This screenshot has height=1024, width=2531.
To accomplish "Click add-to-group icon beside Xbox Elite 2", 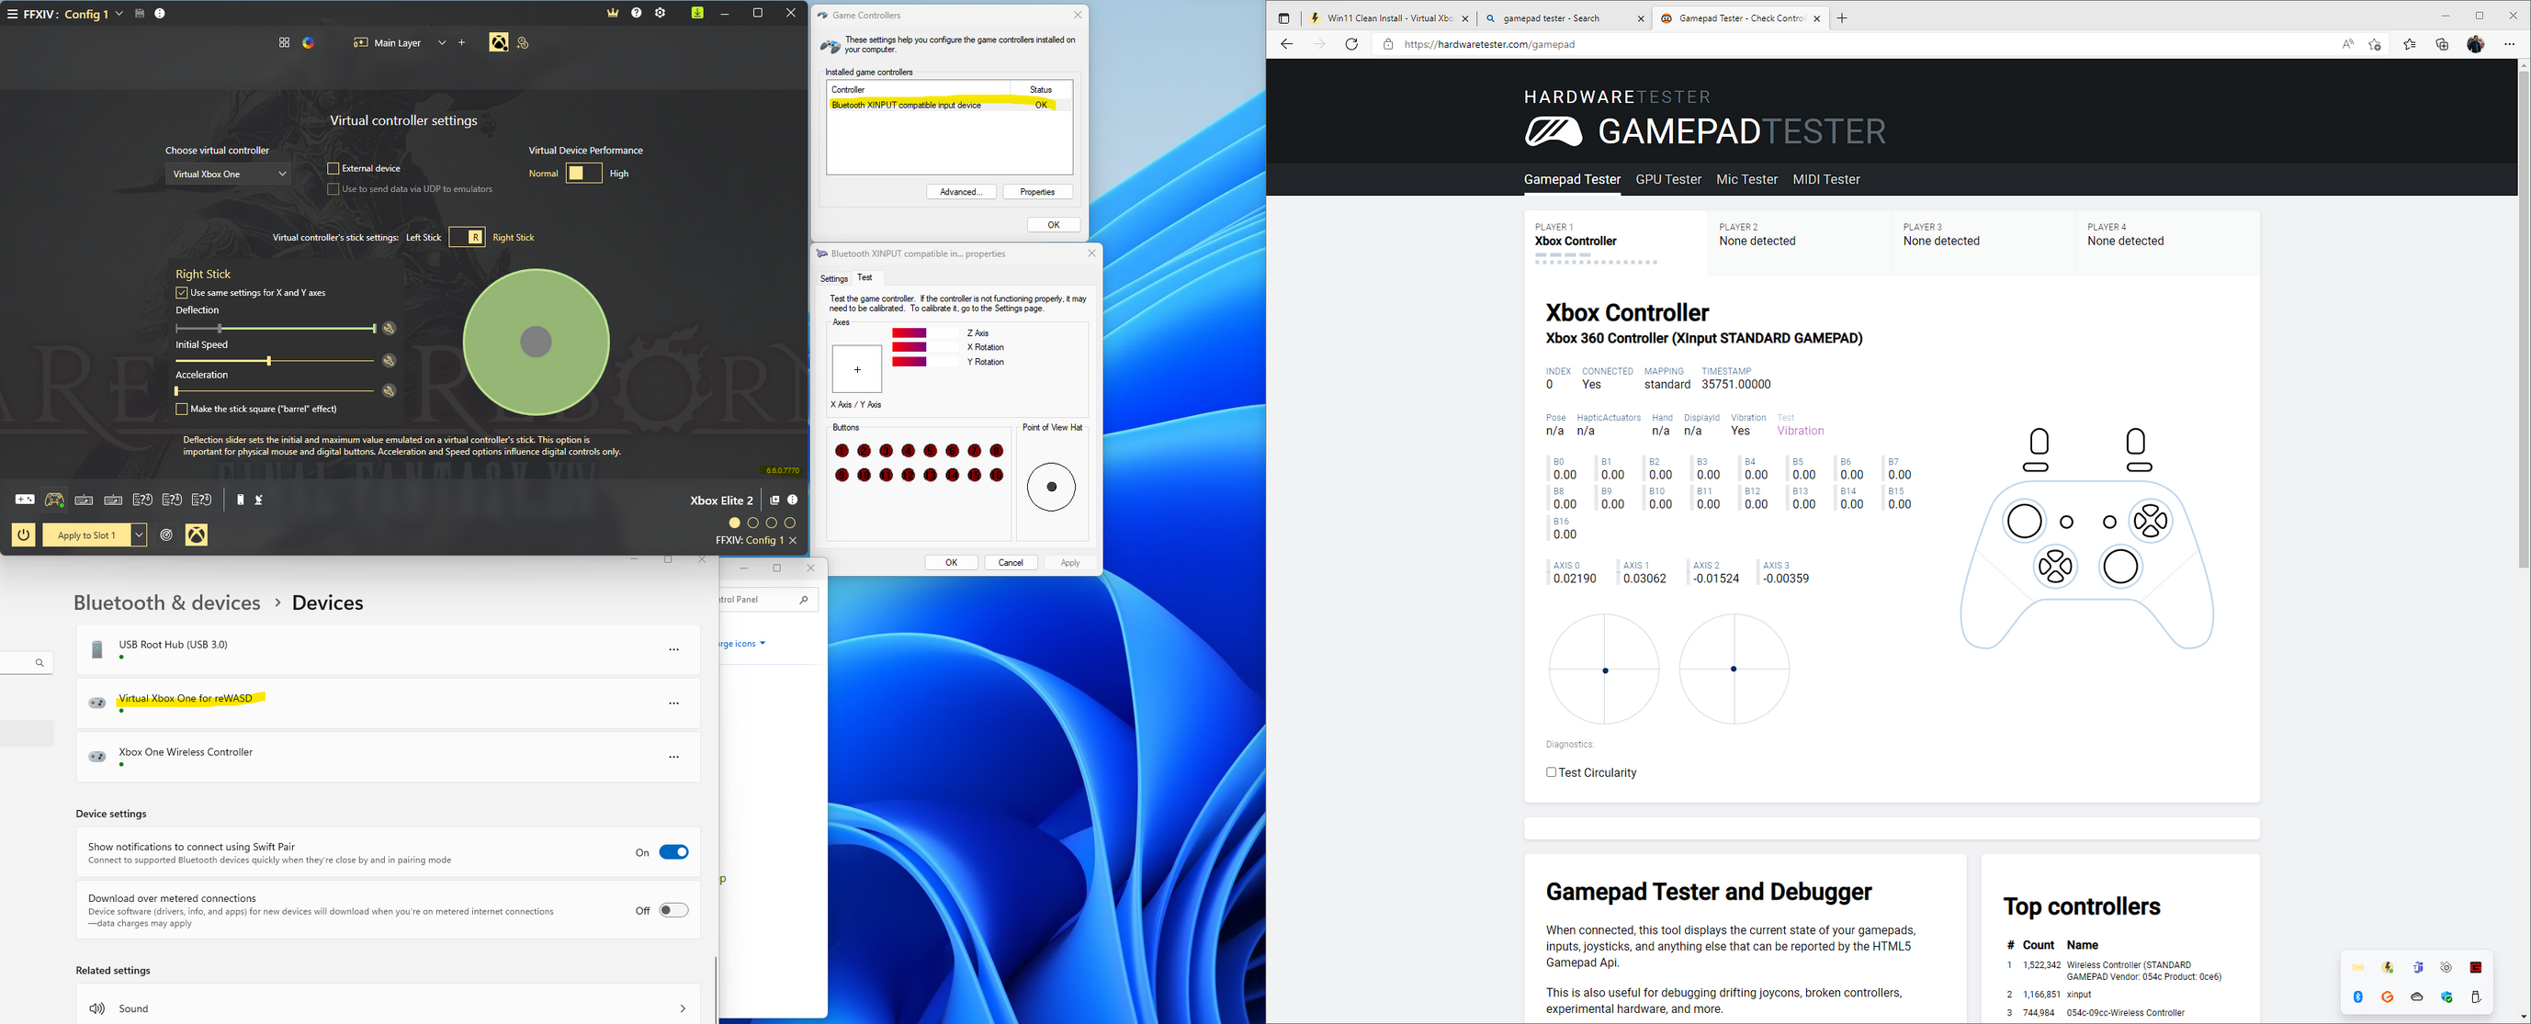I will click(774, 500).
